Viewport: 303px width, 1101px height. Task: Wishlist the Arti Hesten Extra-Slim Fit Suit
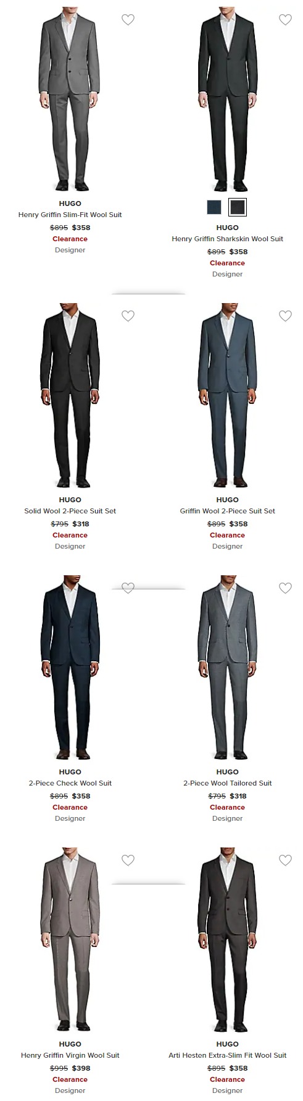tap(285, 860)
